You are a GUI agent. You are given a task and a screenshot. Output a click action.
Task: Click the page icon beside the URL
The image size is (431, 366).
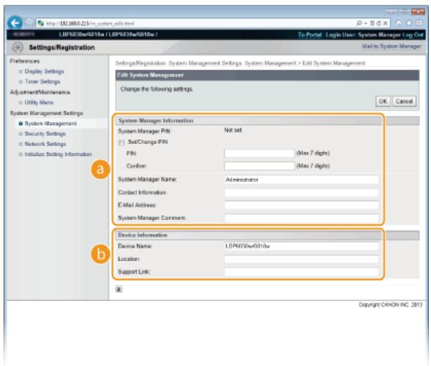[41, 23]
